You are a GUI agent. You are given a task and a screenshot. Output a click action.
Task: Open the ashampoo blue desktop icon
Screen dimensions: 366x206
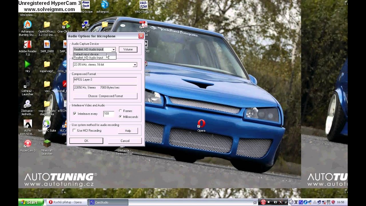tap(105, 7)
